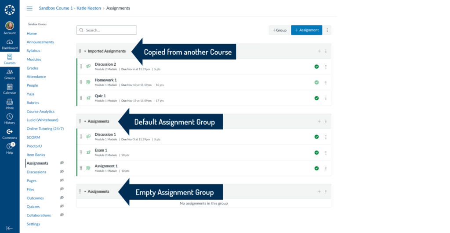Viewport: 450px width, 233px height.
Task: Collapse the Imported Assignments group
Action: point(85,51)
